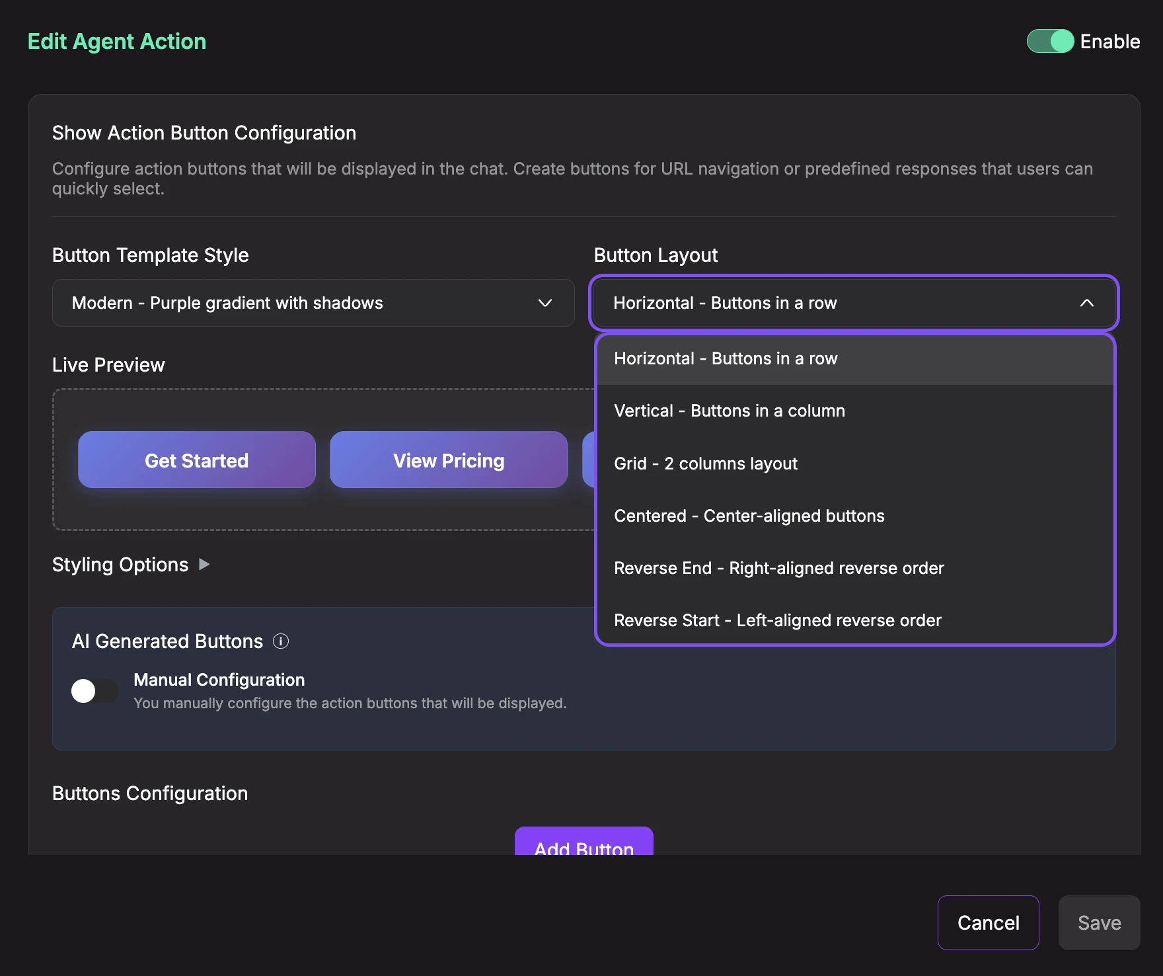Open the Button Template Style dropdown arrow
The width and height of the screenshot is (1163, 976).
[x=544, y=304]
